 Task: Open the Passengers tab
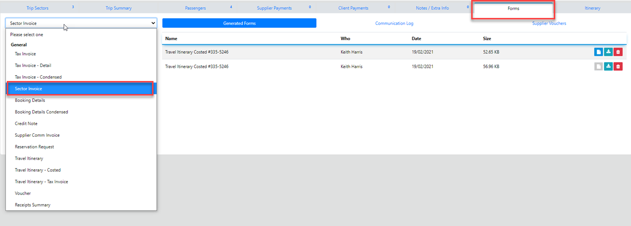tap(195, 8)
